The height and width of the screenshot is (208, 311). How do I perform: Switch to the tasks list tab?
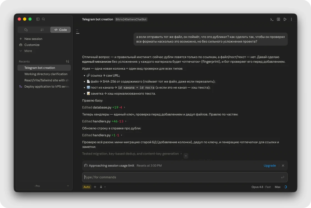pos(42,30)
